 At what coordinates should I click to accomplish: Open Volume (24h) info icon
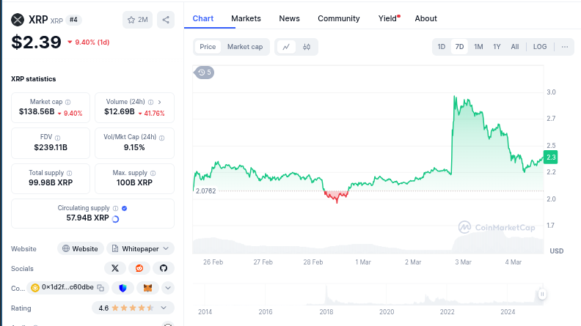tap(151, 102)
